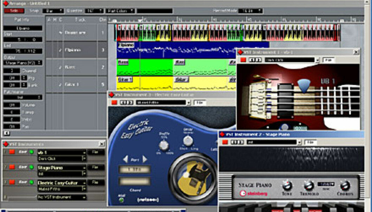The width and height of the screenshot is (372, 212).
Task: Click the part name field in Part Info
Action: click(x=23, y=28)
